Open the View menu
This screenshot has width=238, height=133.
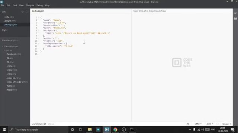coord(21,5)
